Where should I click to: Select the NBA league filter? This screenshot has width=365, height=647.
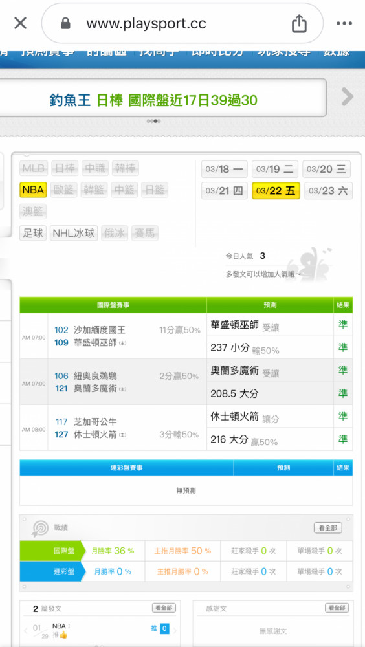33,190
